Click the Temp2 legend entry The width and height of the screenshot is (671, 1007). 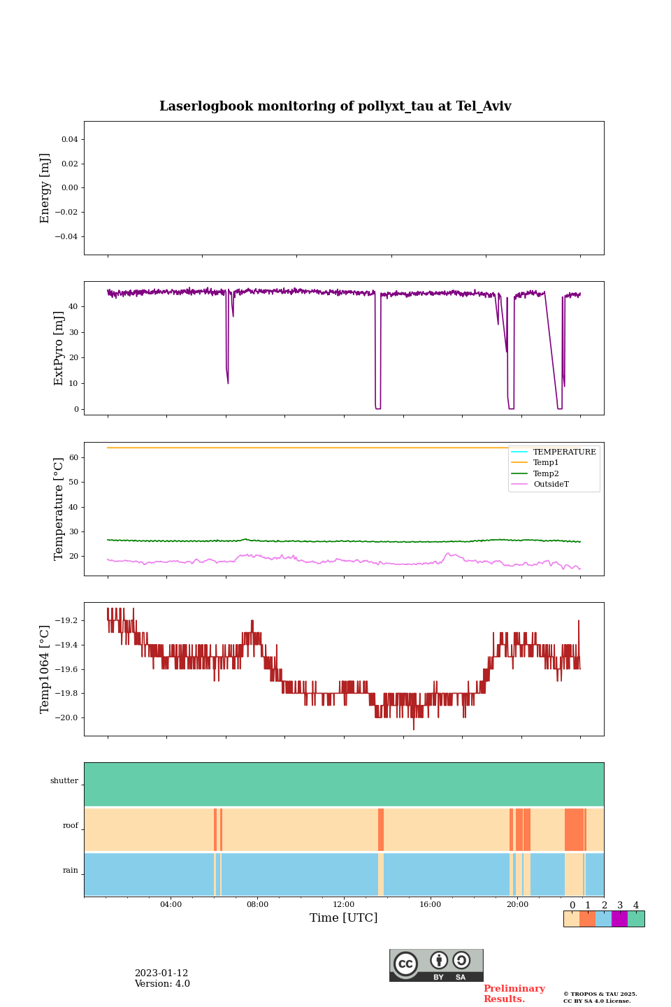tap(535, 473)
